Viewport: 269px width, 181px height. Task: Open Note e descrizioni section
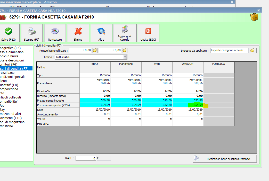click(x=12, y=60)
